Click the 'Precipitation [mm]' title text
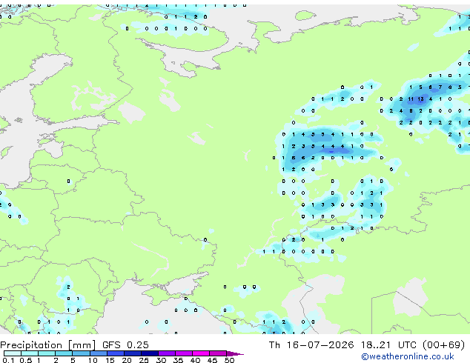Image resolution: width=470 pixels, height=363 pixels. (x=47, y=345)
